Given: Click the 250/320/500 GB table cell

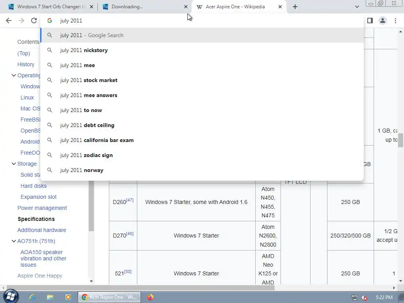Looking at the screenshot, I should (350, 236).
